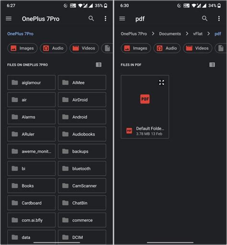Open Alarms folder

(31, 117)
